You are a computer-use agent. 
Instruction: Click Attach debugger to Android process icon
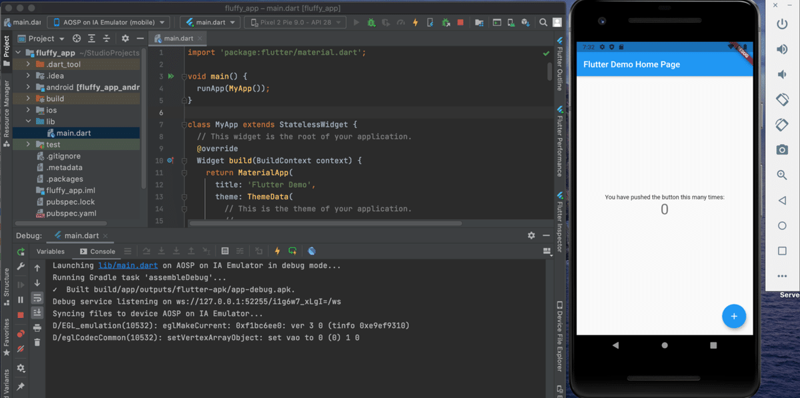[446, 22]
